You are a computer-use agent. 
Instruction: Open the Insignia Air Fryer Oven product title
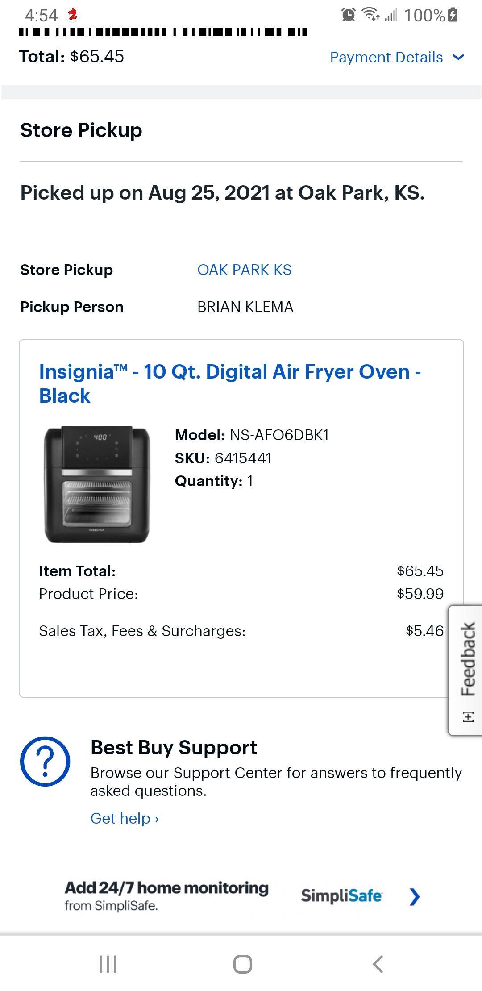pyautogui.click(x=230, y=383)
